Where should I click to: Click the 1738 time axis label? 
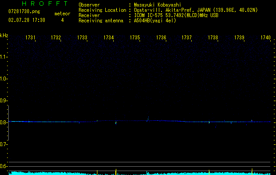213,38
